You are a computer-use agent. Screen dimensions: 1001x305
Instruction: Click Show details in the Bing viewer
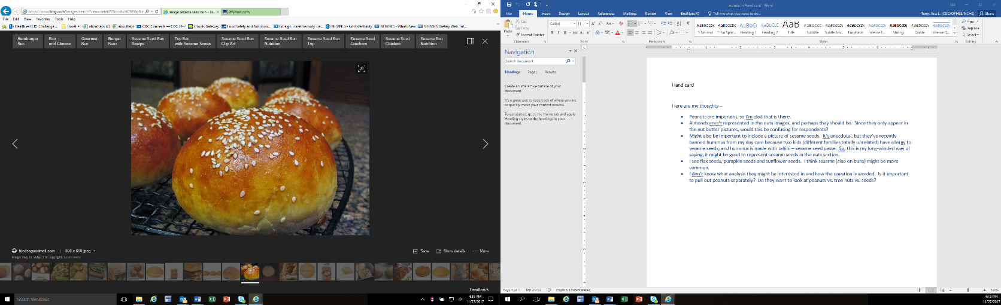pyautogui.click(x=451, y=251)
